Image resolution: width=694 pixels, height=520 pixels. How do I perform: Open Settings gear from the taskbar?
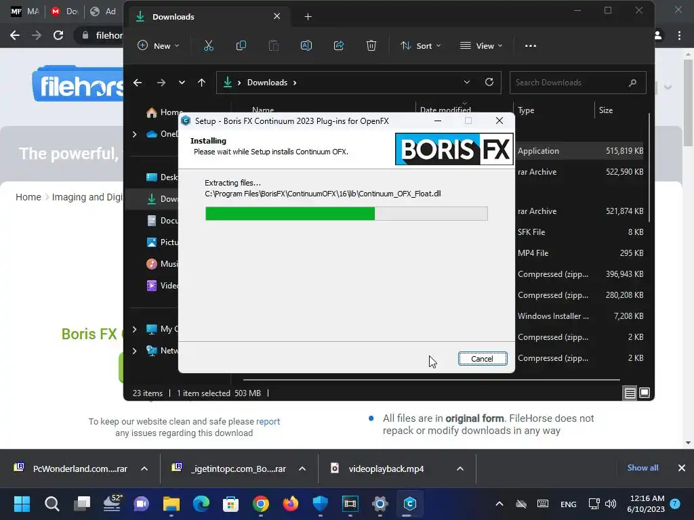pyautogui.click(x=380, y=504)
